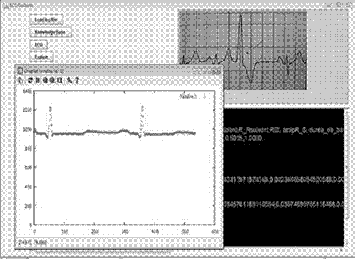Viewport: 356px width, 260px height.
Task: Click the ECG Explorer application icon
Action: (6, 6)
